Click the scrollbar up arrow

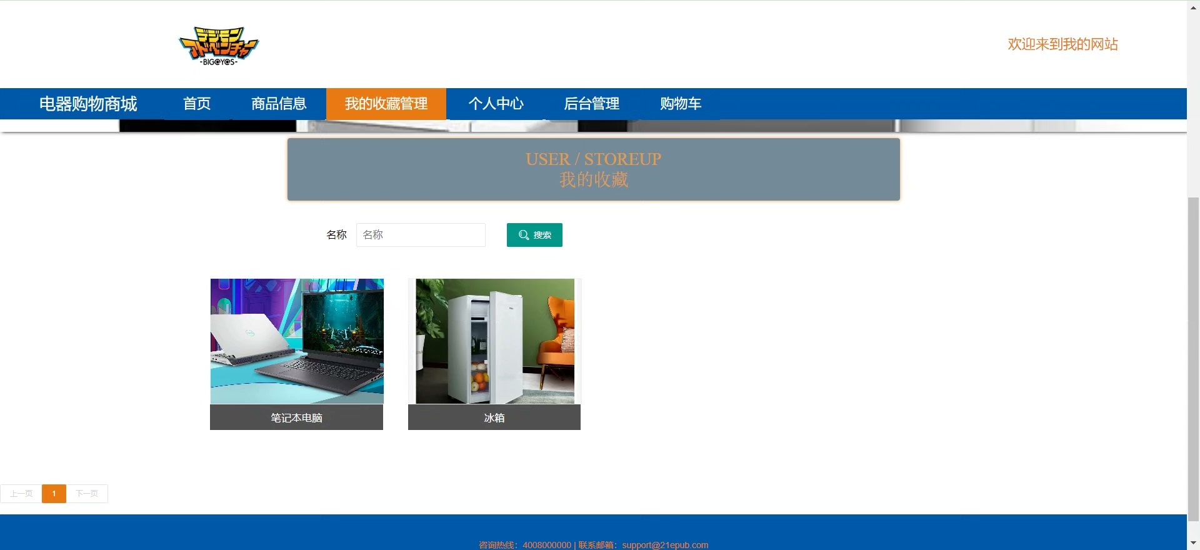1193,7
